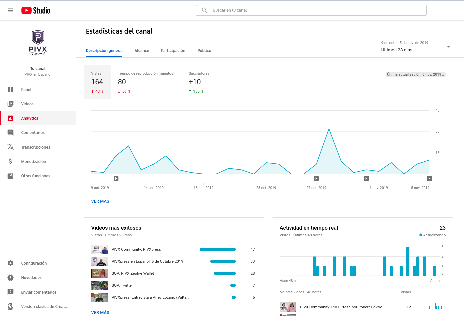Click the PIVXpress 47 views bar
The width and height of the screenshot is (464, 316).
click(x=218, y=249)
